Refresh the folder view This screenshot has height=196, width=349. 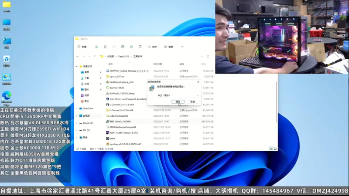click(208, 57)
